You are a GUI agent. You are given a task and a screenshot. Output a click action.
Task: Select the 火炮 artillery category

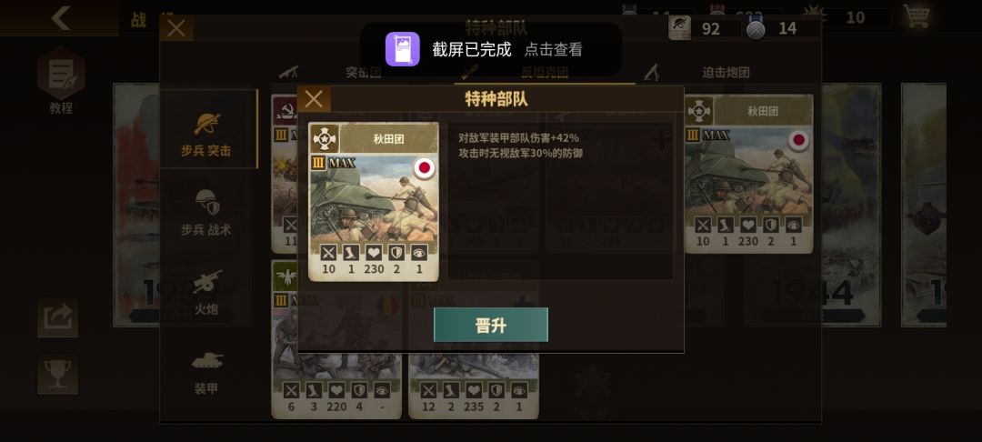pos(206,292)
